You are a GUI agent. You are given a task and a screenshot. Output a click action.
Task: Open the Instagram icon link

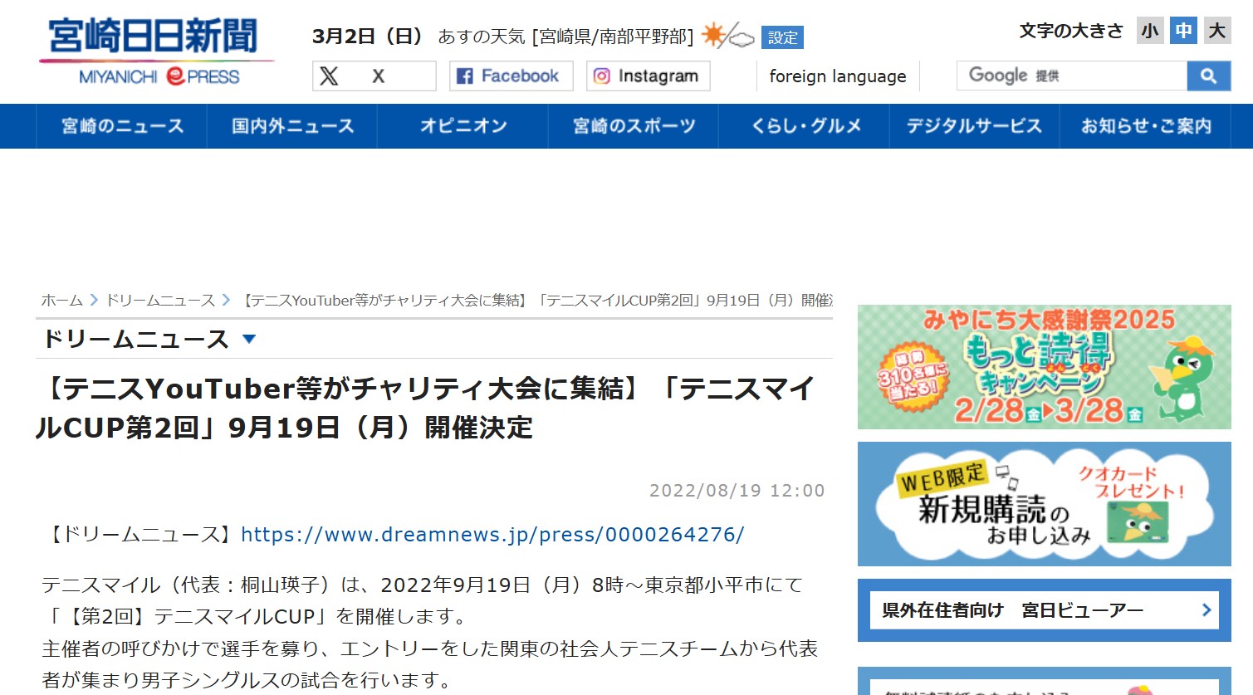[602, 76]
